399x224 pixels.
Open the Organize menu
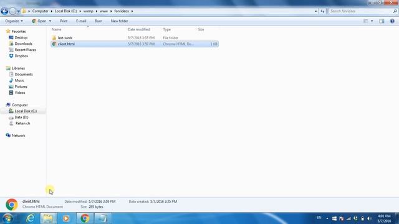point(14,21)
